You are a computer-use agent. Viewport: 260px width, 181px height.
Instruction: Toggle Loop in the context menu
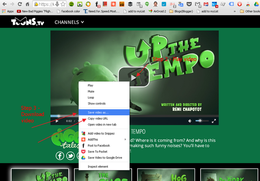(104, 97)
